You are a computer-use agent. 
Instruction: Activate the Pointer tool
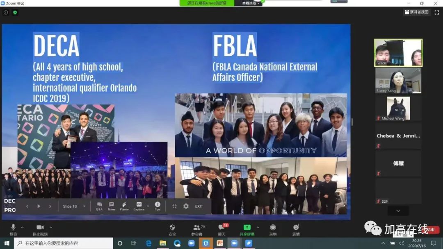124,206
